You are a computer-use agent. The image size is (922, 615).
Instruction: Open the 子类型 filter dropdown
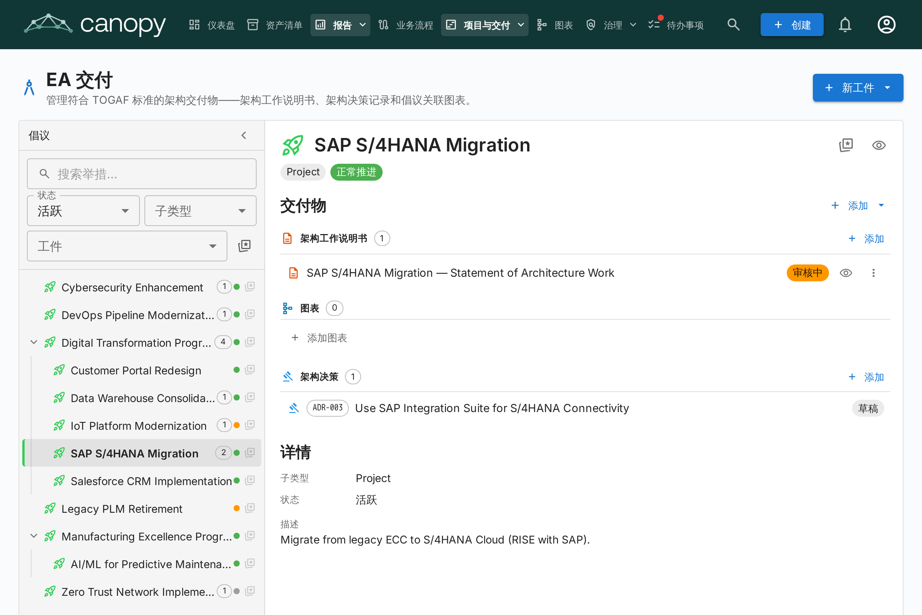click(200, 211)
